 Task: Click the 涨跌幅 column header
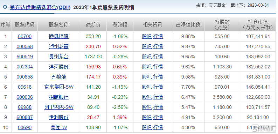coord(120,24)
